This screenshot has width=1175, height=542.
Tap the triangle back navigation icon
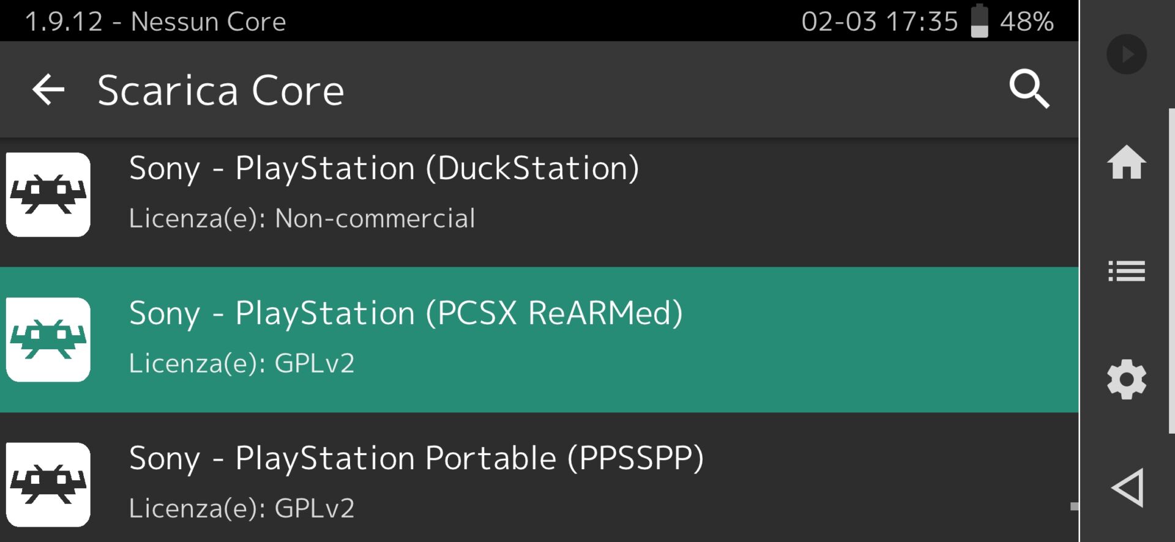tap(1127, 488)
